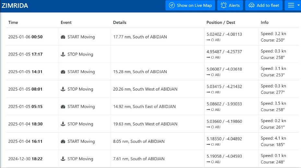This screenshot has height=168, width=301.
Task: Select the time 2025-01-04 18:30
Action: pyautogui.click(x=25, y=124)
